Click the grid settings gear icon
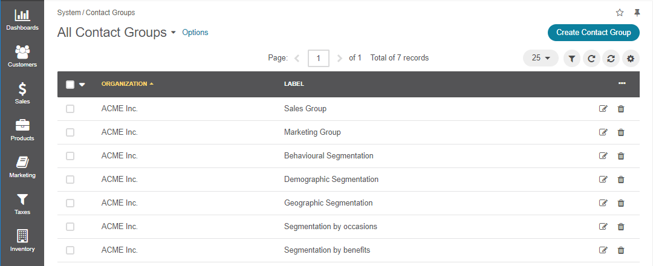 point(631,59)
